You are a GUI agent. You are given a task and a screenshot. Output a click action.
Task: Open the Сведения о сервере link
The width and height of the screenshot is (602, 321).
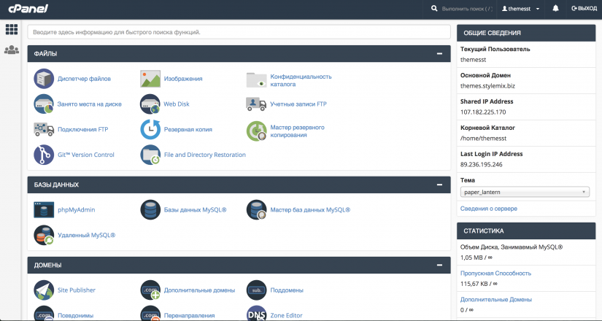coord(489,209)
